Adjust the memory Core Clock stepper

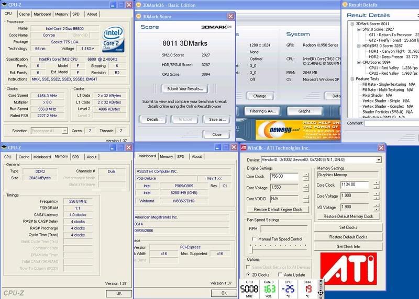376,185
